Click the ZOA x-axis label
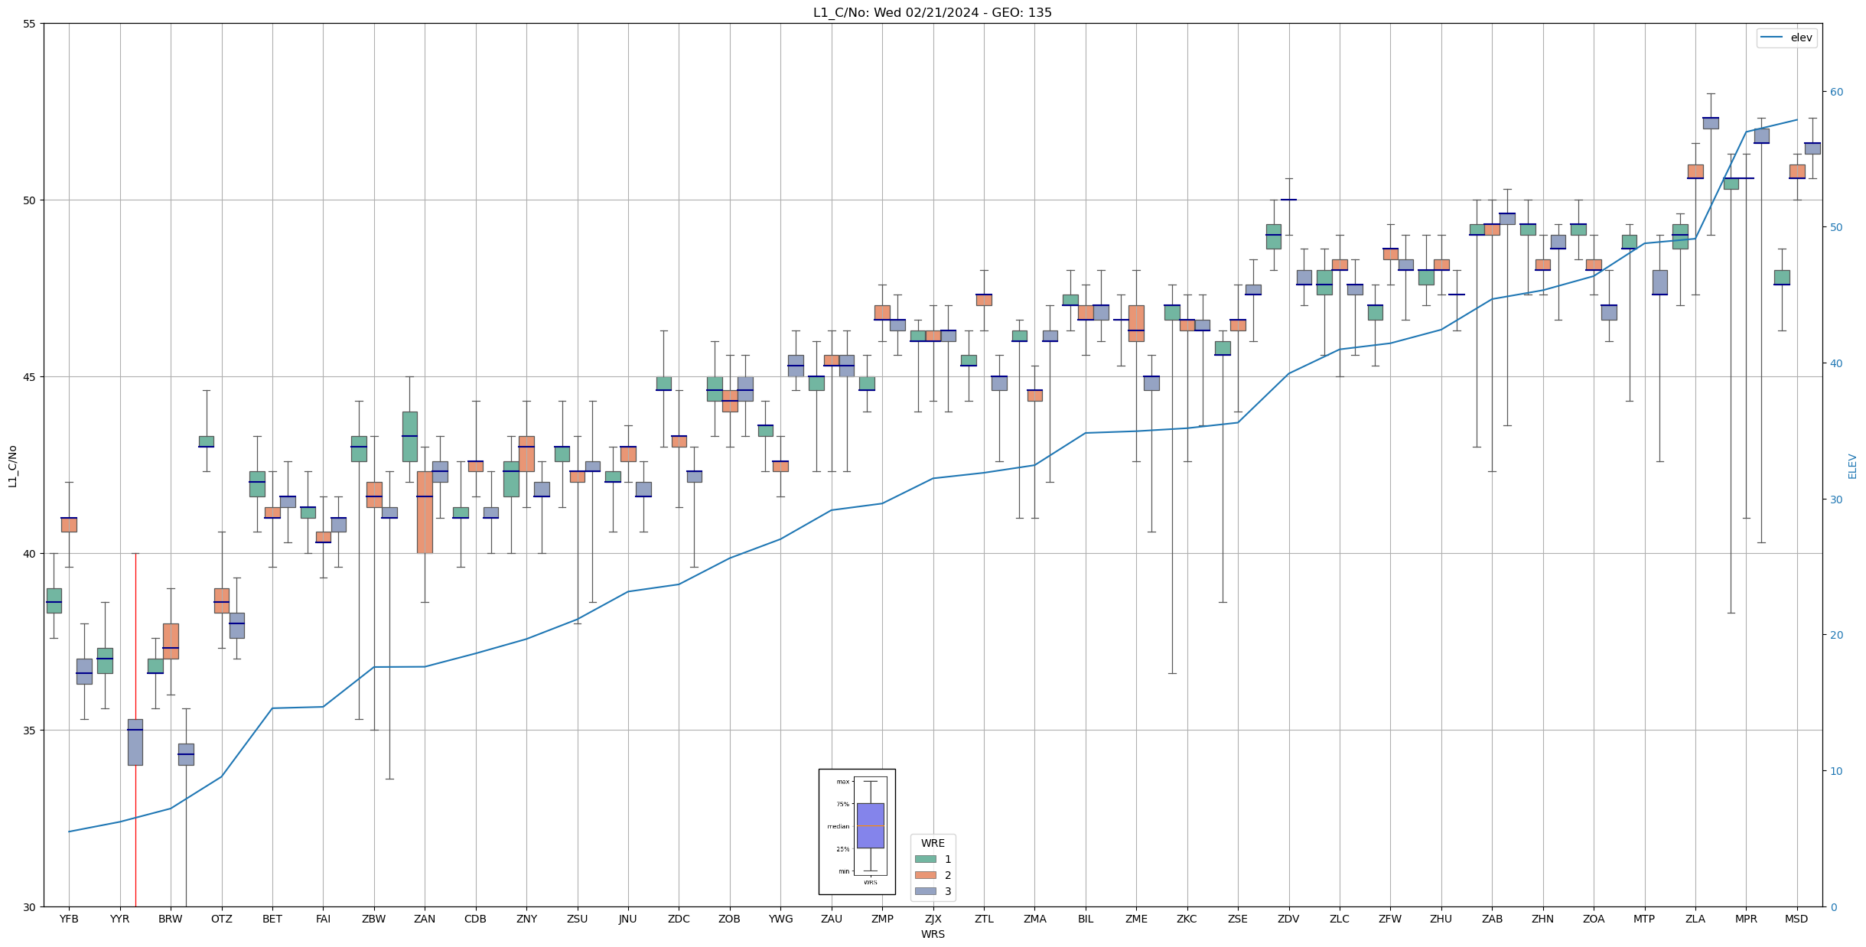Screen dimensions: 1866x947 [x=1594, y=919]
